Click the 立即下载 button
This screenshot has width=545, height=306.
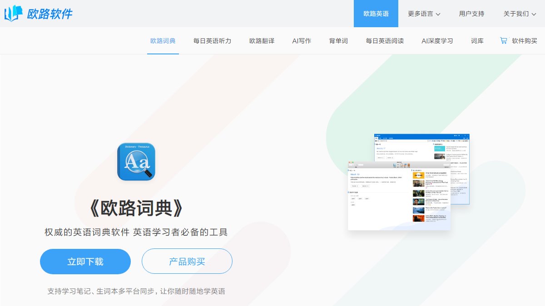[x=85, y=262]
